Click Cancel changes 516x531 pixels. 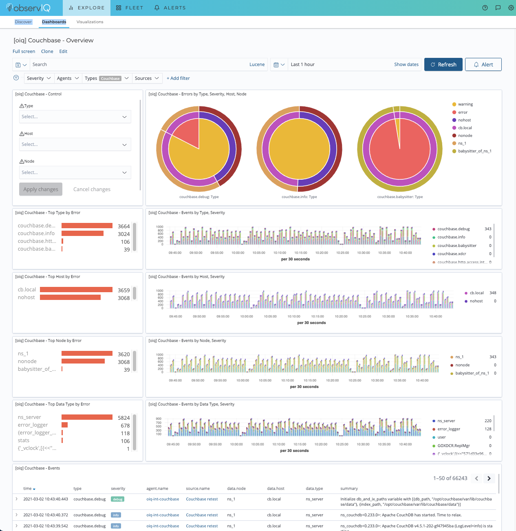(x=92, y=189)
